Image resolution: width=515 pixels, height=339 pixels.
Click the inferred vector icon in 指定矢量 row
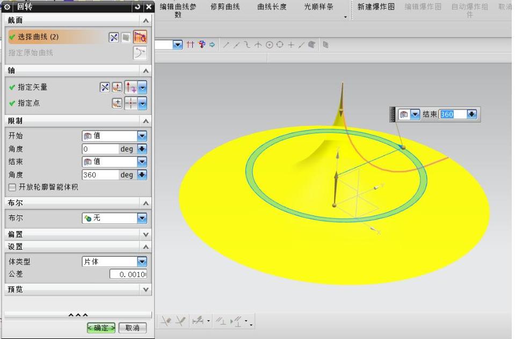click(131, 88)
